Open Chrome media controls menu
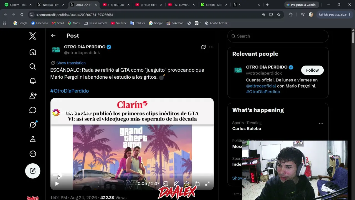 [303, 14]
